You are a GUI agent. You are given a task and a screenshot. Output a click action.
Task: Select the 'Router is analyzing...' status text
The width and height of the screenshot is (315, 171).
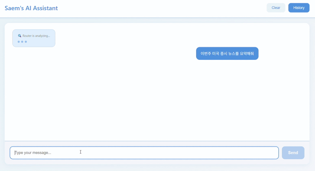click(x=36, y=36)
